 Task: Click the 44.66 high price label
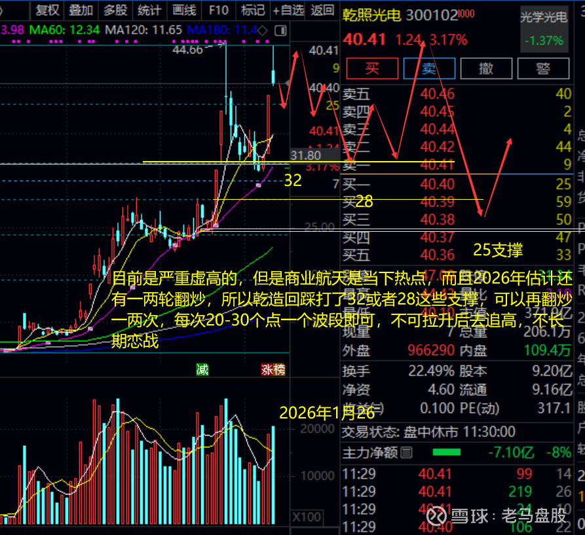pyautogui.click(x=187, y=50)
